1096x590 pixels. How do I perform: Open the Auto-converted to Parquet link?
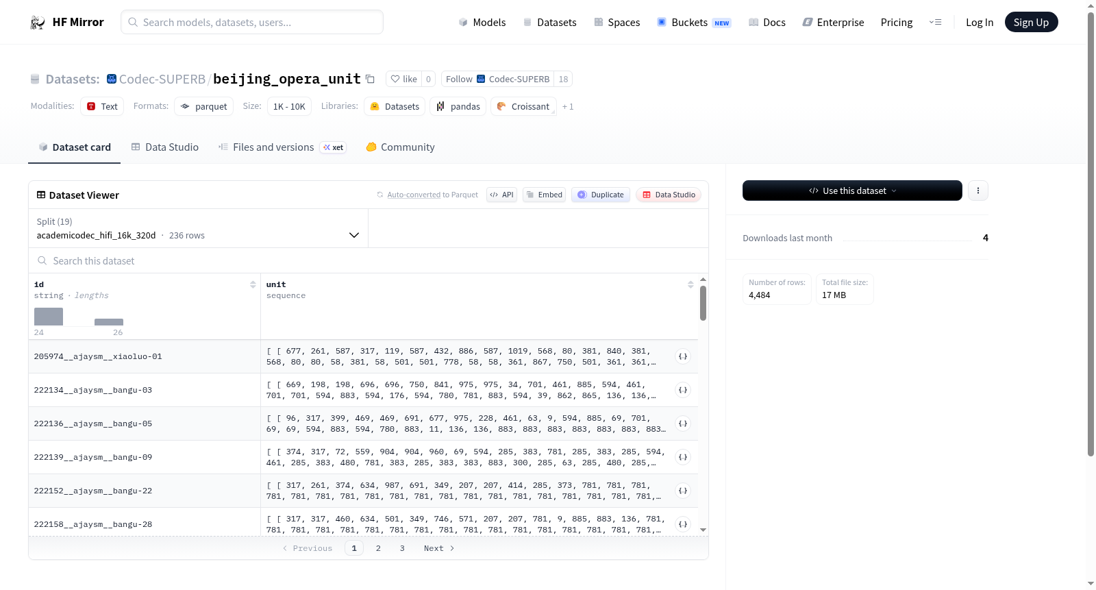432,195
